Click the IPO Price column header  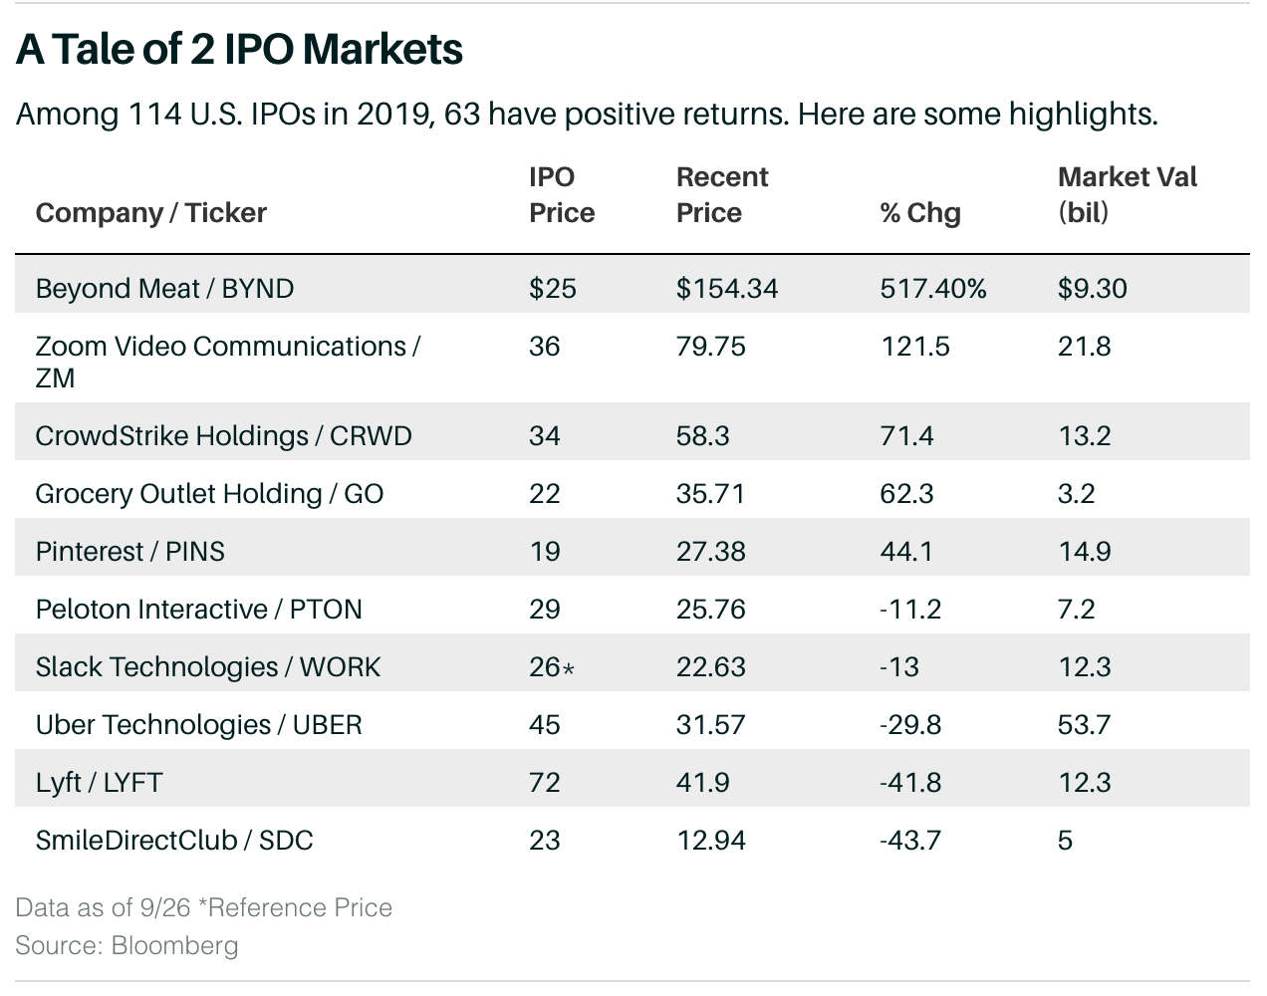562,195
